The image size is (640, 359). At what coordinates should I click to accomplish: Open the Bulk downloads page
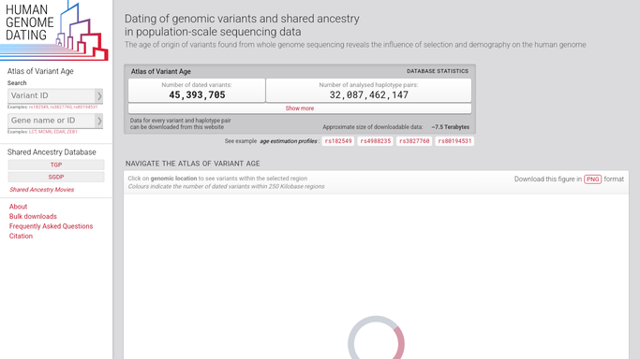coord(33,216)
